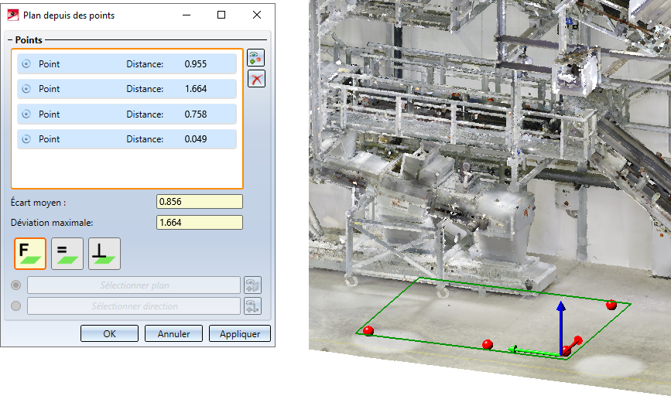The image size is (671, 396).
Task: Click the pick icon next to Sélectionner direction
Action: pos(252,306)
